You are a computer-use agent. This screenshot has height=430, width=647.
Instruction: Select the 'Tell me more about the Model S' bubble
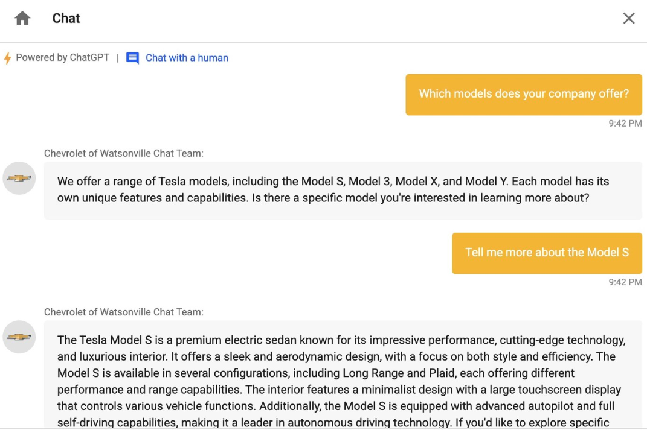[x=547, y=253]
